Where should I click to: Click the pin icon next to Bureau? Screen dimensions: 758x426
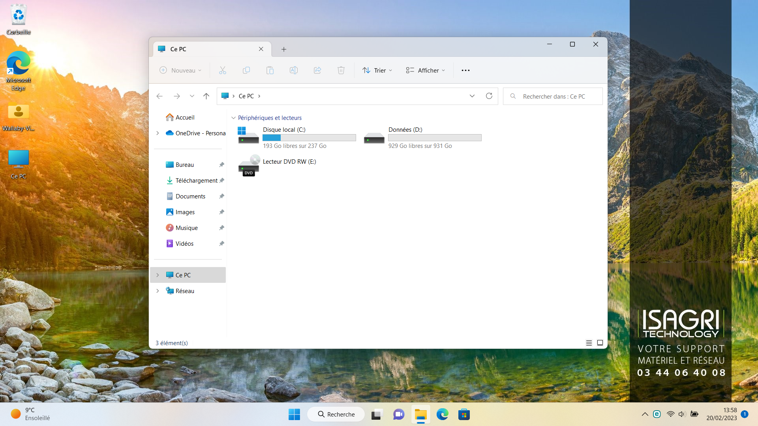pyautogui.click(x=221, y=164)
